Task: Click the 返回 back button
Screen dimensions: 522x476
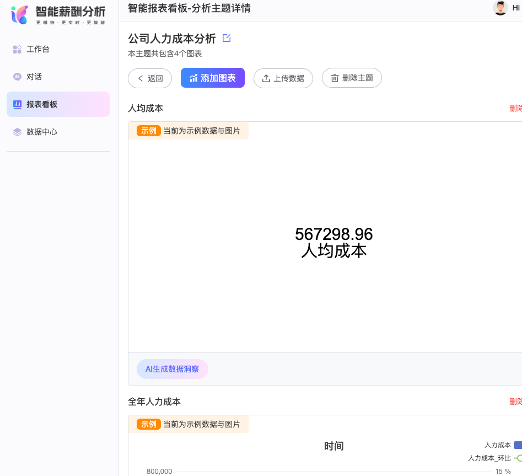Action: pos(149,78)
